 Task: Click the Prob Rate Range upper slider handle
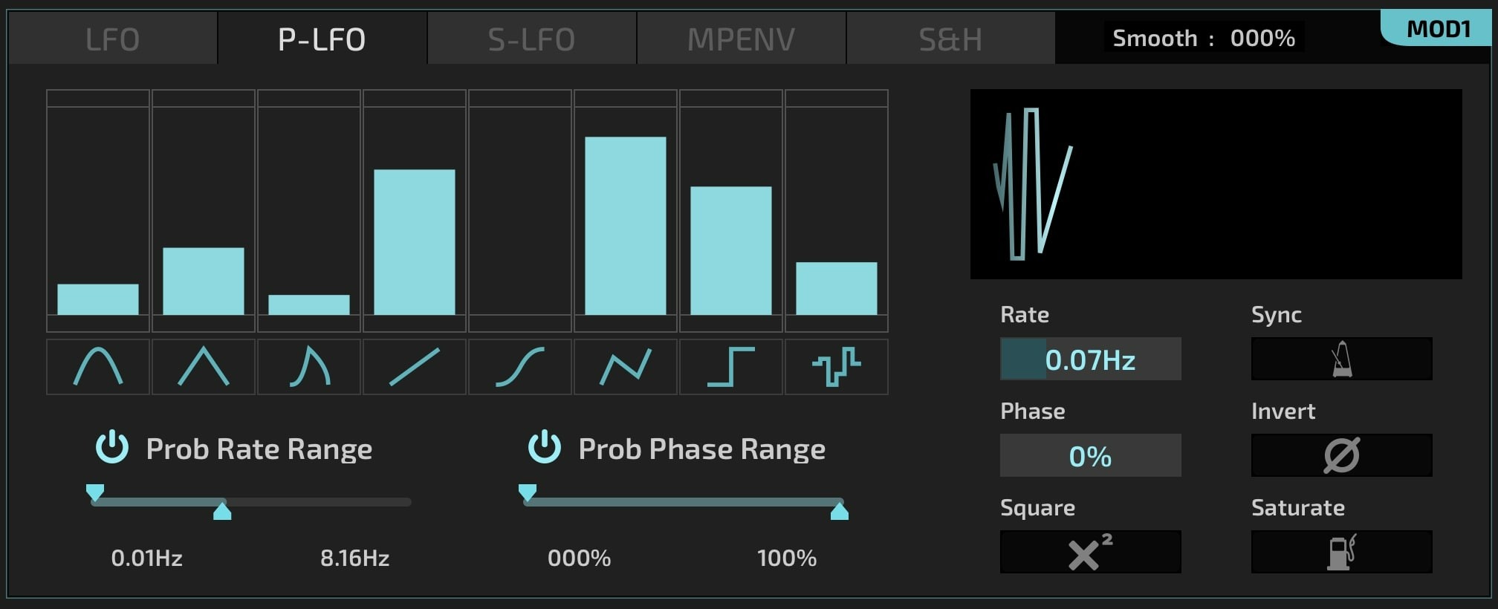click(222, 511)
